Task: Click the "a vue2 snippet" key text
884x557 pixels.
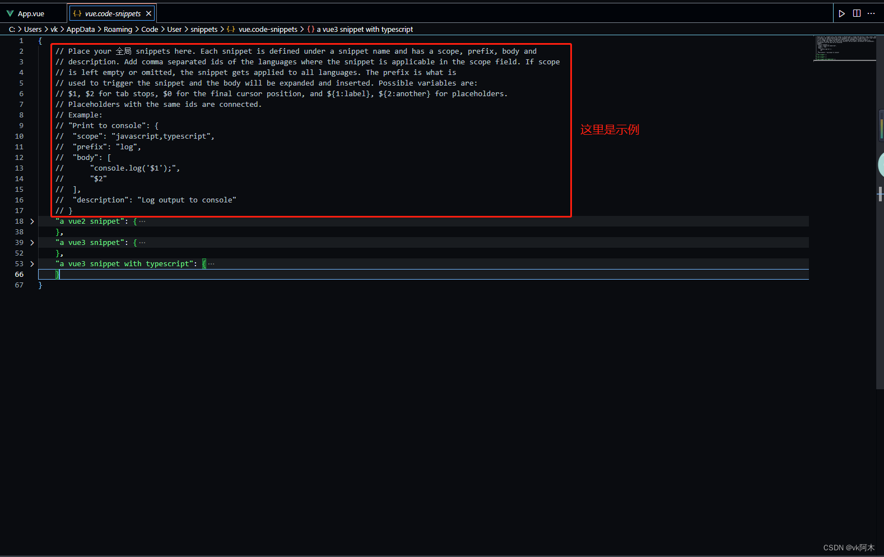Action: [90, 221]
